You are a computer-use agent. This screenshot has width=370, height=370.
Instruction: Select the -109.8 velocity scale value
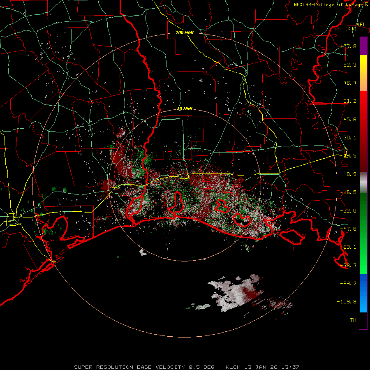point(347,302)
